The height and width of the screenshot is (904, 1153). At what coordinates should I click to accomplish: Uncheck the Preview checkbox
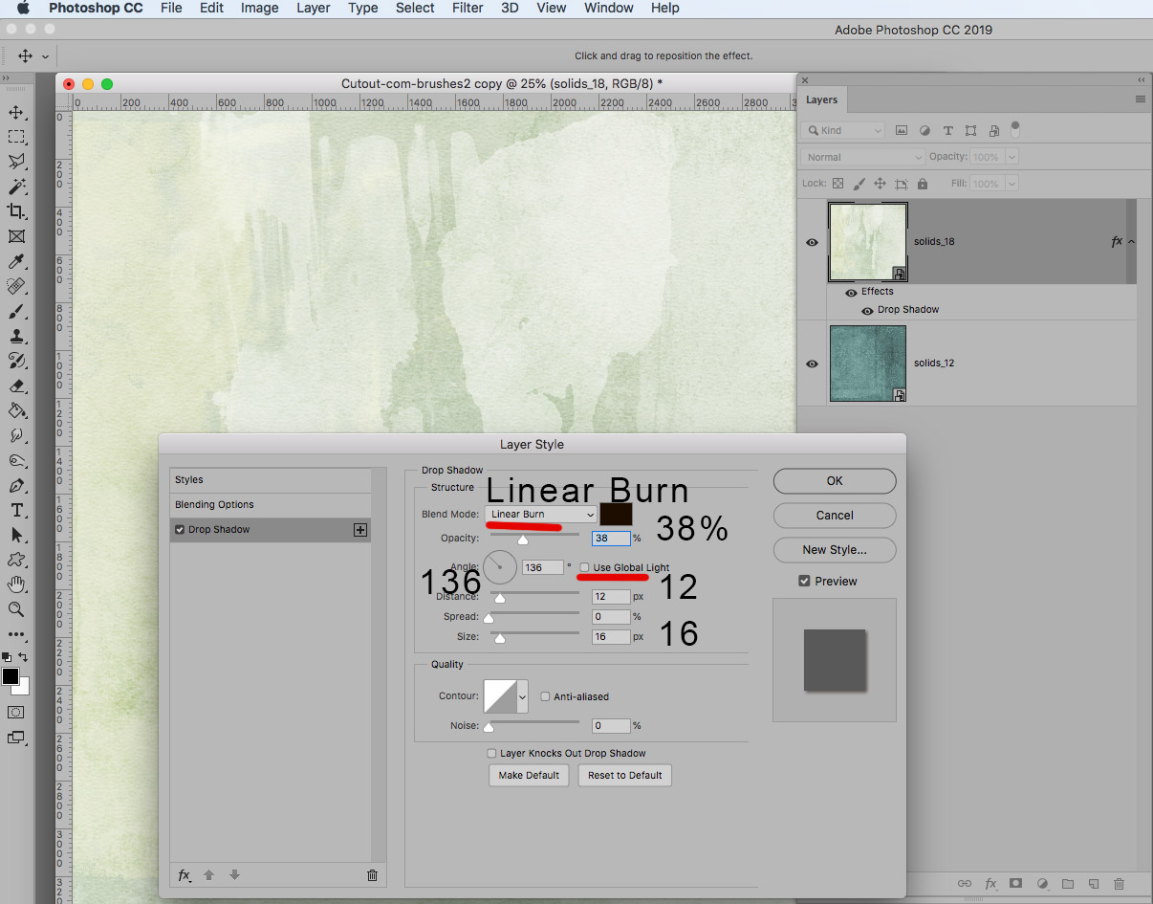(x=804, y=581)
